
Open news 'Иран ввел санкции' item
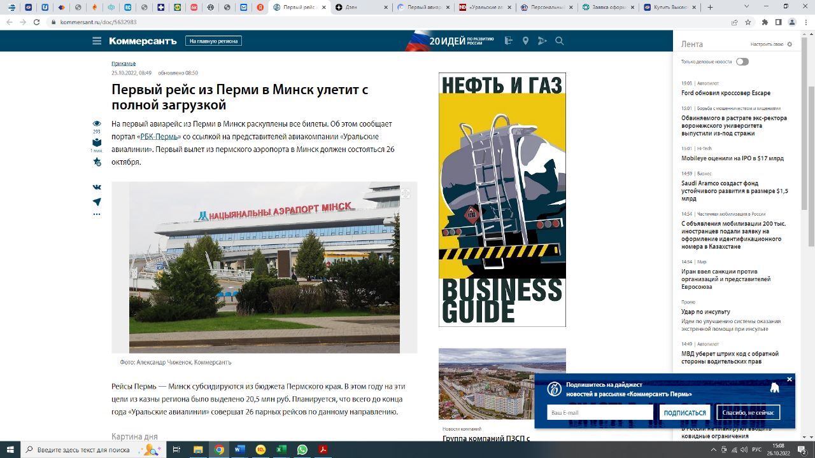[x=726, y=279]
